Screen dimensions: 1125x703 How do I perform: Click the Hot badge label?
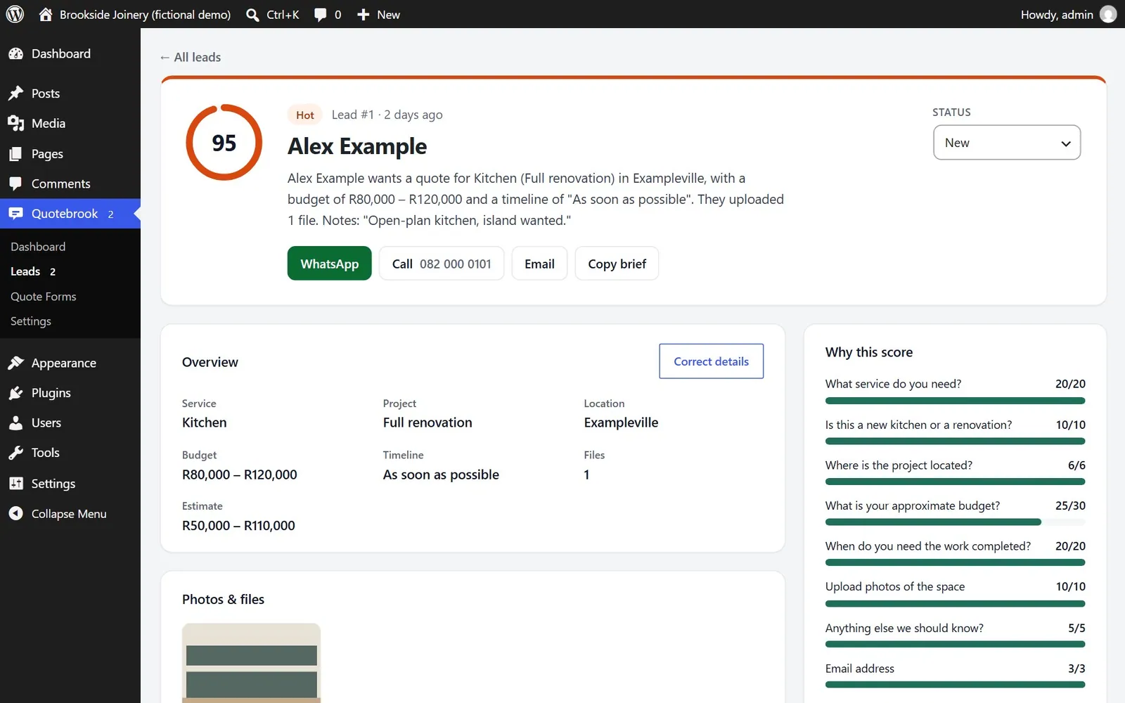pos(305,115)
